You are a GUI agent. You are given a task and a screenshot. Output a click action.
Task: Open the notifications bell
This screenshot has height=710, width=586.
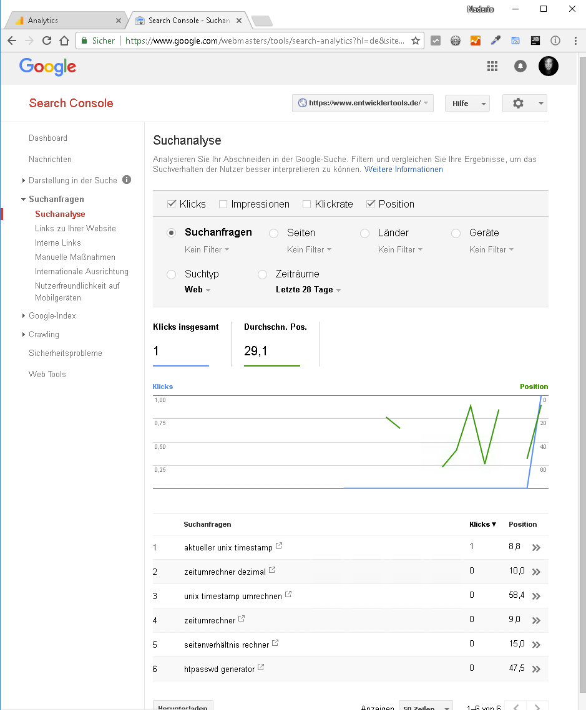[520, 67]
